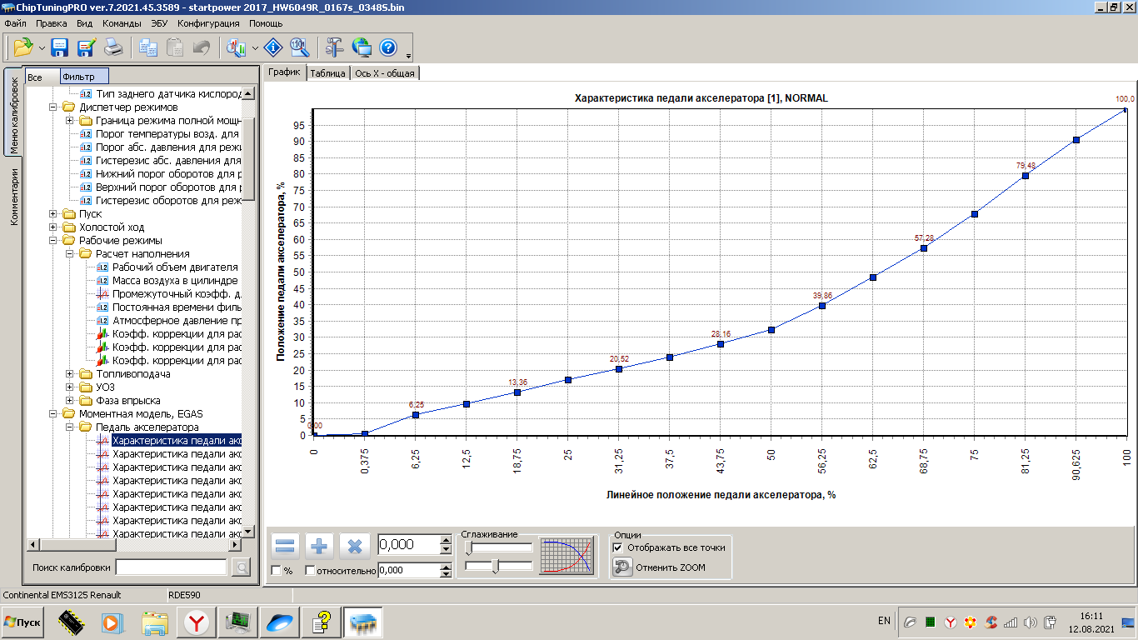This screenshot has width=1138, height=640.
Task: Collapse the 'Диспетчер режимов' tree folder
Action: 53,107
